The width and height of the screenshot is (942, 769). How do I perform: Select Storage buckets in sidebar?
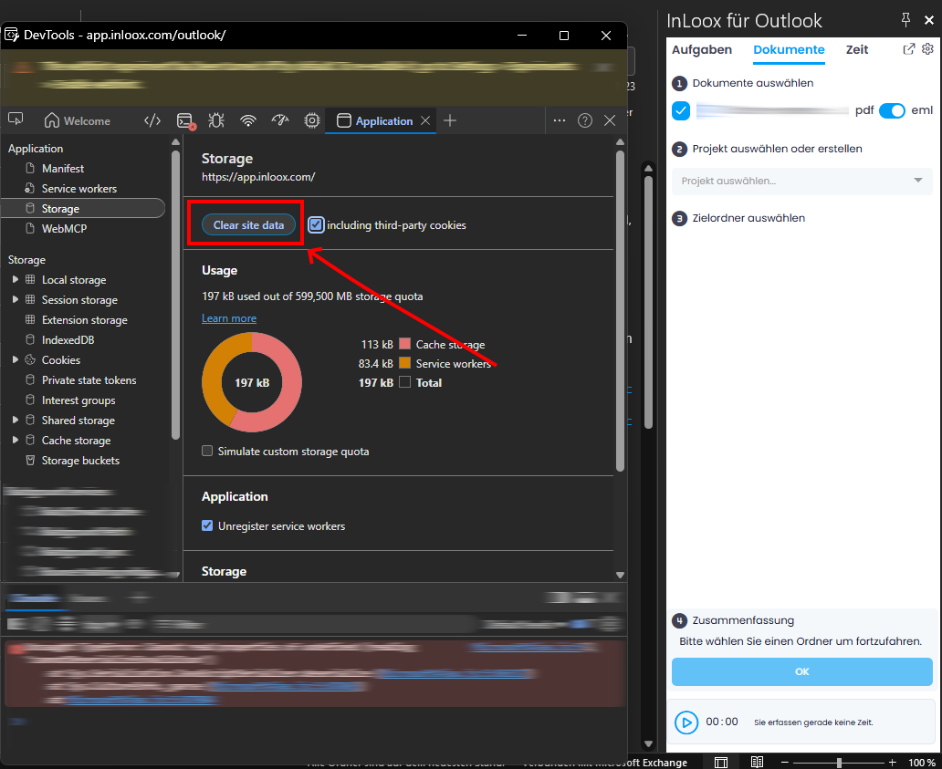coord(80,461)
